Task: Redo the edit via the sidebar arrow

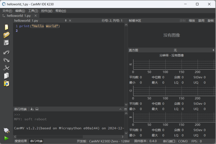Action: click(7, 60)
